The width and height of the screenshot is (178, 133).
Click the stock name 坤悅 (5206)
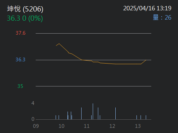[25, 9]
